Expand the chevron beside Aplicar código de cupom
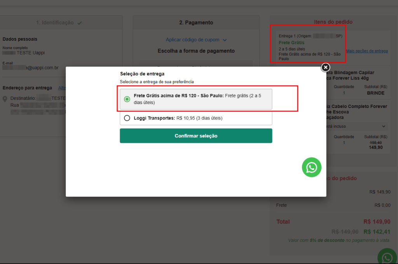The height and width of the screenshot is (264, 398). 225,40
